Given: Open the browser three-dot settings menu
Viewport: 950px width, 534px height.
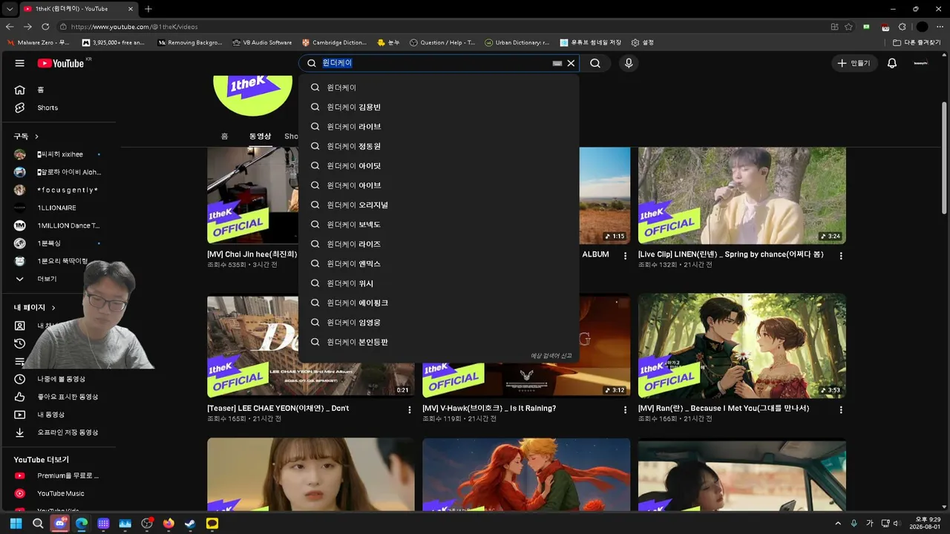Looking at the screenshot, I should pyautogui.click(x=939, y=27).
